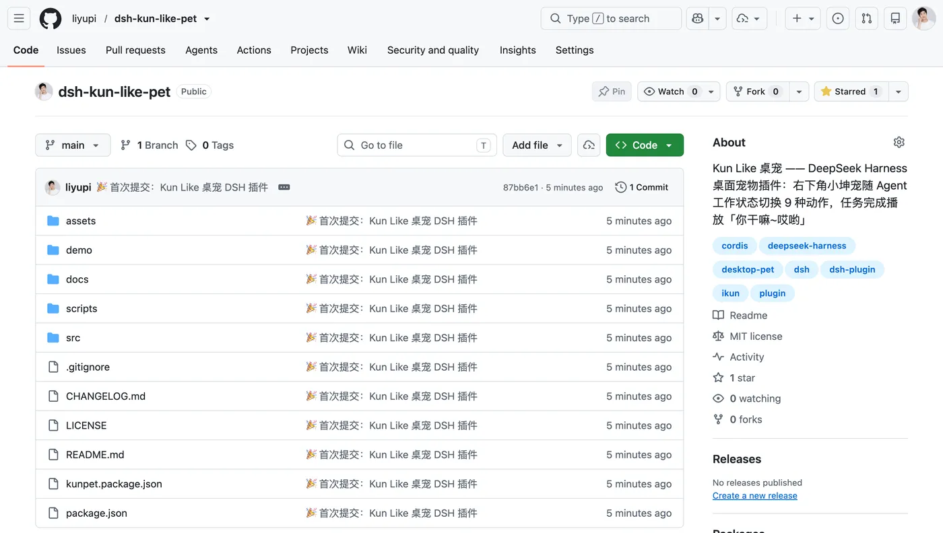Click the desktop-pet topic tag
The image size is (943, 533).
[748, 269]
